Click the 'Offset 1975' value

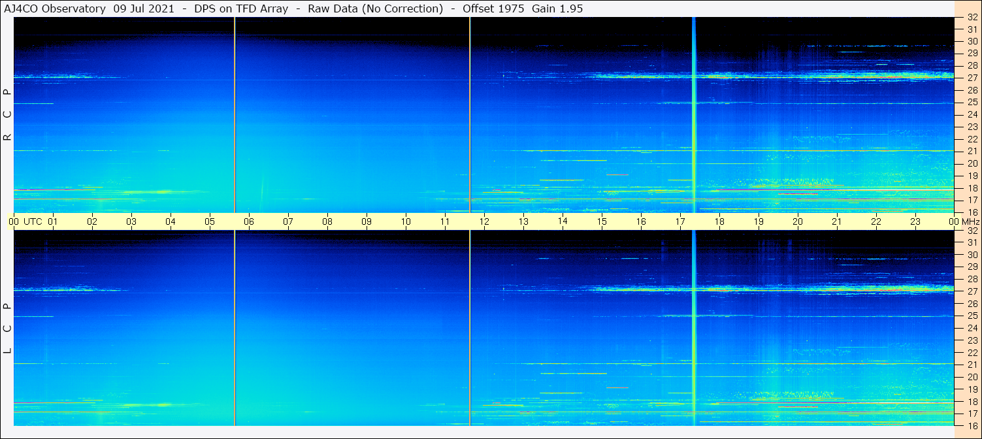coord(493,9)
